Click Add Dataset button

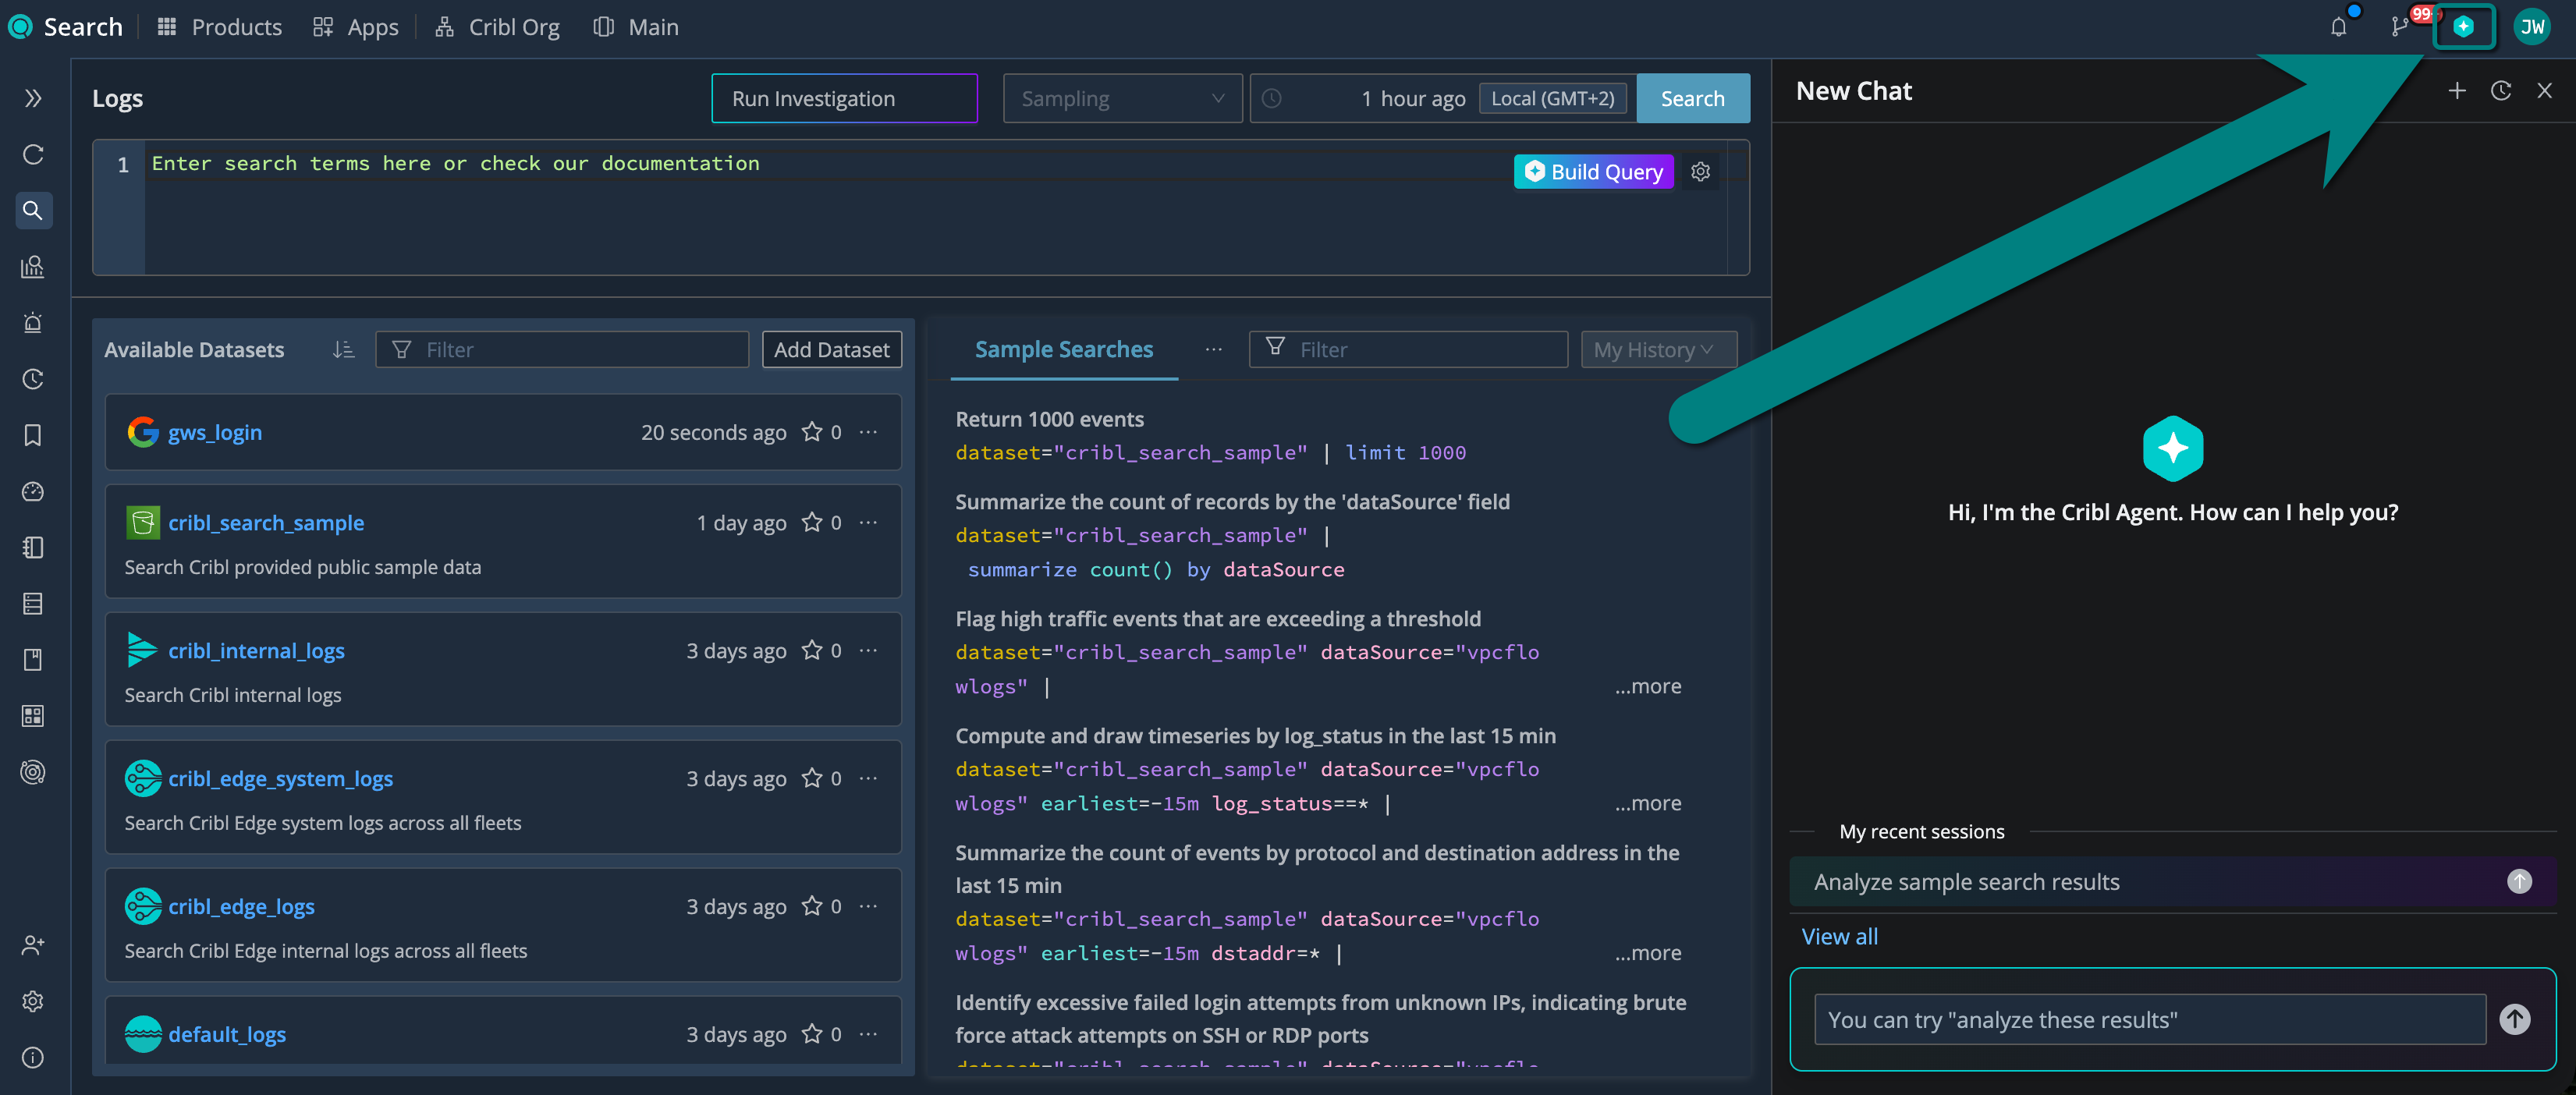pos(831,350)
